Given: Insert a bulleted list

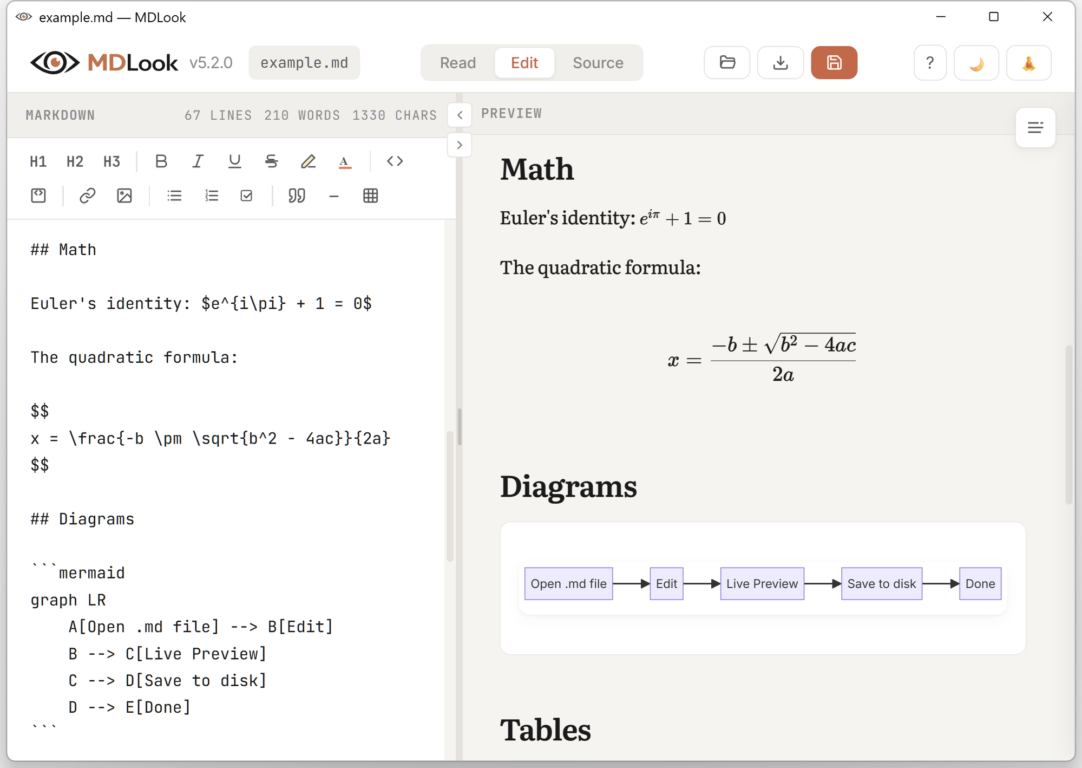Looking at the screenshot, I should (174, 196).
